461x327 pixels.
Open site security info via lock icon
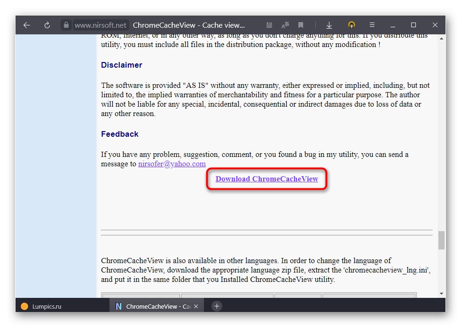point(66,25)
